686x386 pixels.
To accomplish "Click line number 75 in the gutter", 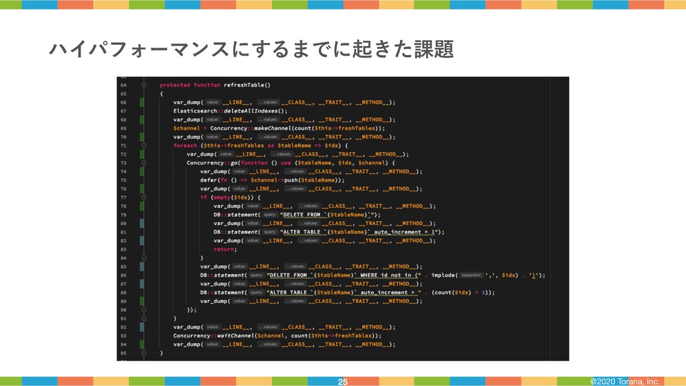I will [x=123, y=180].
